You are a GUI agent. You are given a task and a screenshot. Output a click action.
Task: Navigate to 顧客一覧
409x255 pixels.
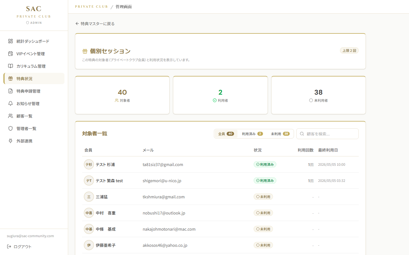click(x=34, y=116)
